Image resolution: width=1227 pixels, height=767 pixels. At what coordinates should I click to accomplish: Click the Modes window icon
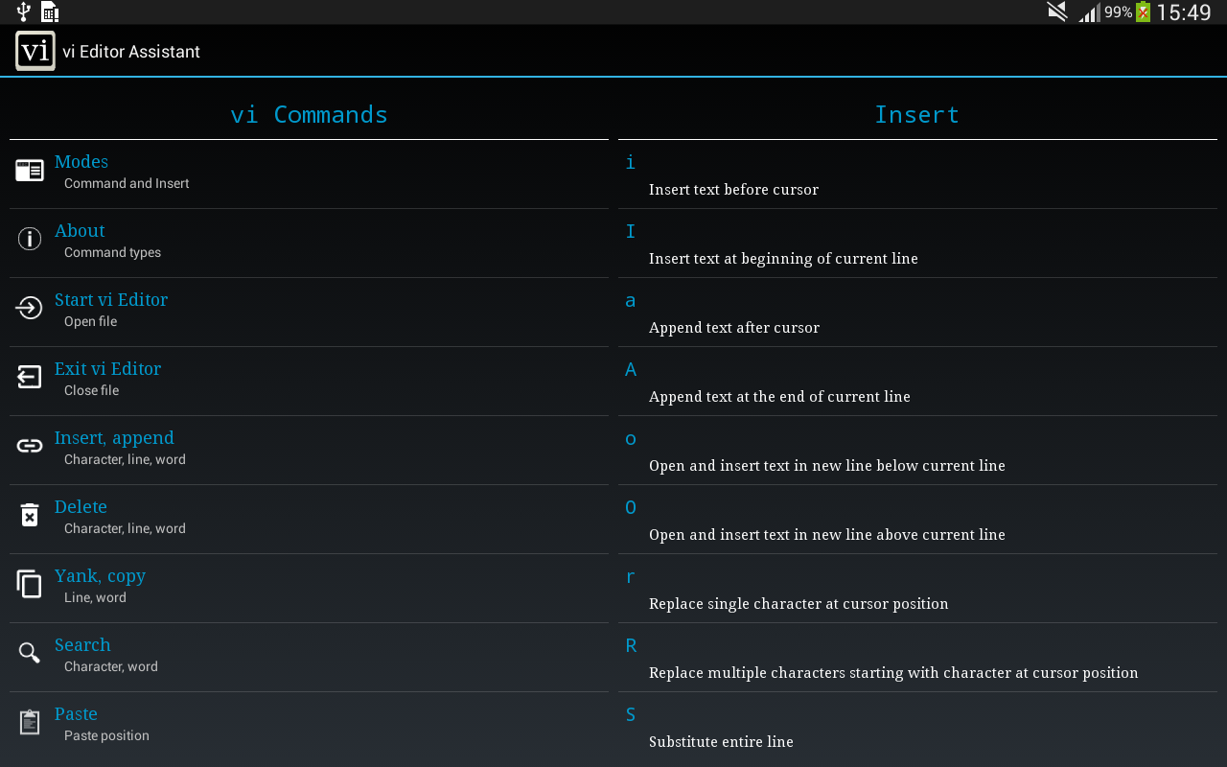[x=30, y=171]
